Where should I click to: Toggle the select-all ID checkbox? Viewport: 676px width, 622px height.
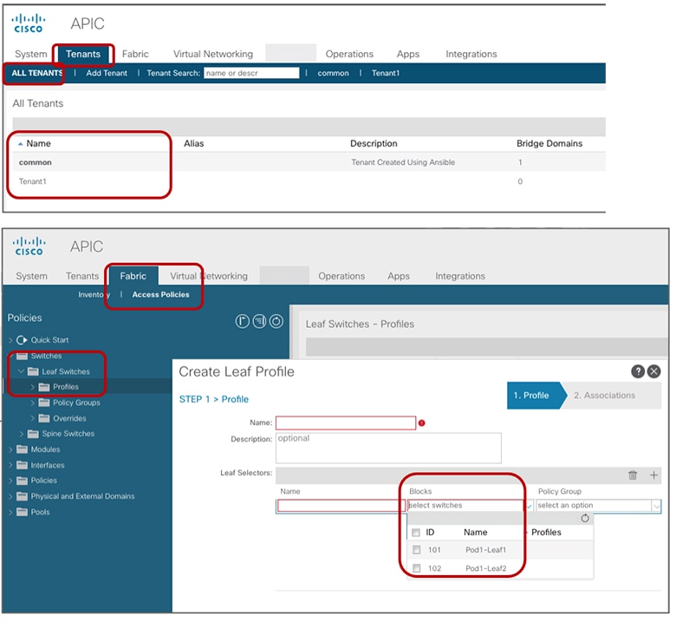click(416, 533)
